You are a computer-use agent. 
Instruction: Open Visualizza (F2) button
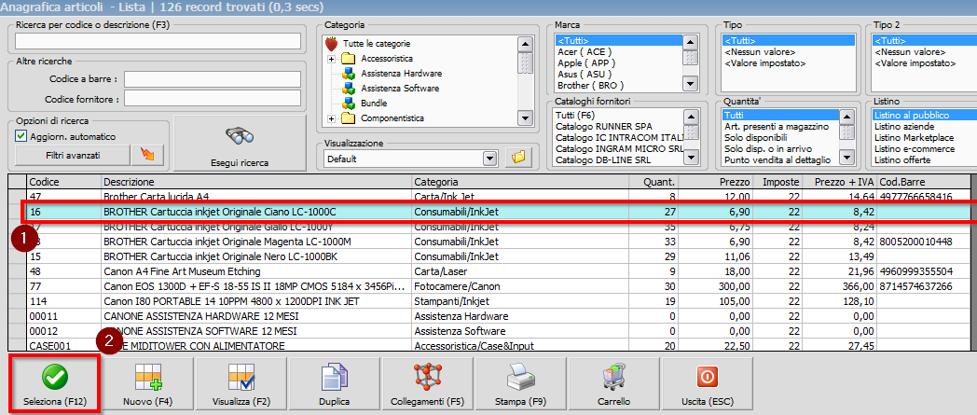(x=241, y=384)
